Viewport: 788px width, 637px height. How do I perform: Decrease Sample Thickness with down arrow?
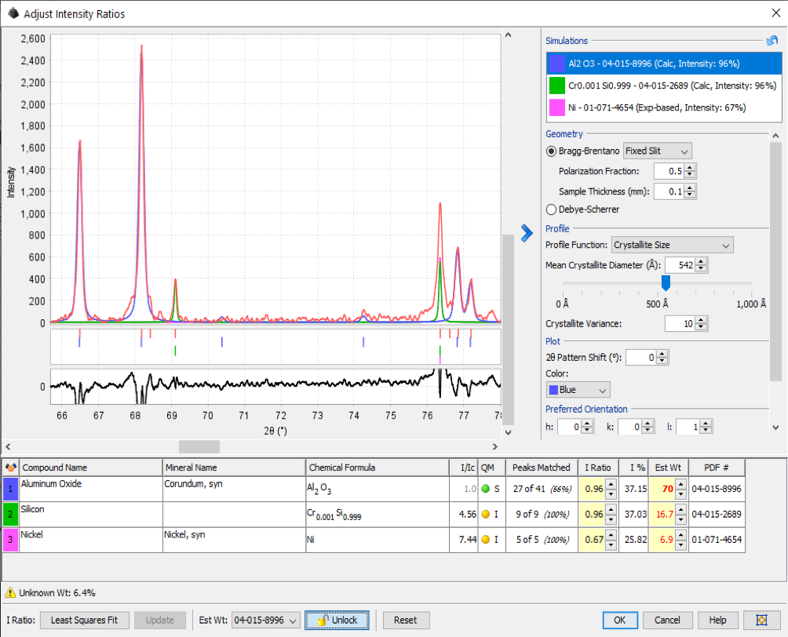tap(690, 195)
